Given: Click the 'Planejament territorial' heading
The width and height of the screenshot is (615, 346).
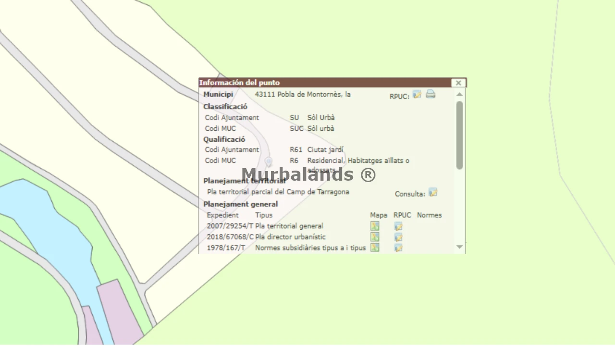Looking at the screenshot, I should [x=245, y=181].
